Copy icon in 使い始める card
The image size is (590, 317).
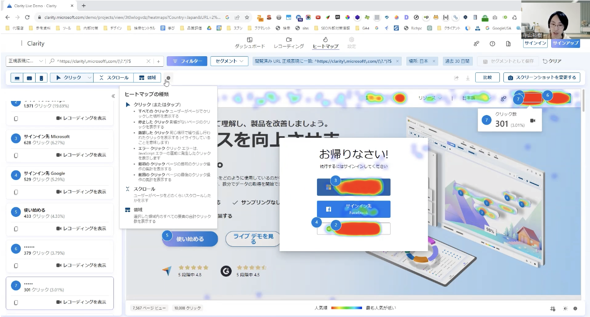tap(16, 229)
